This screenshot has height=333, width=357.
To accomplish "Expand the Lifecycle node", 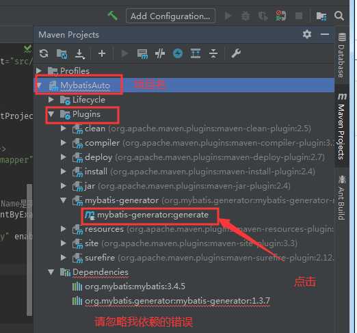I will pos(51,100).
